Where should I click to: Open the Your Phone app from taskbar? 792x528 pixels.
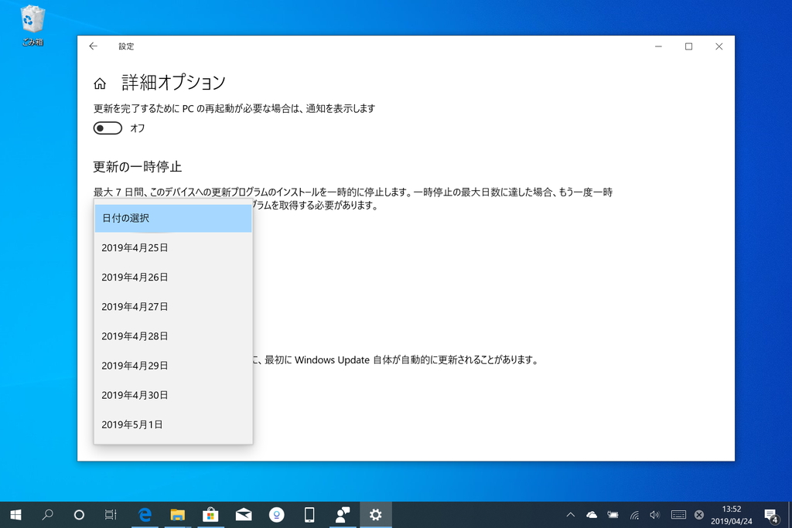[310, 514]
